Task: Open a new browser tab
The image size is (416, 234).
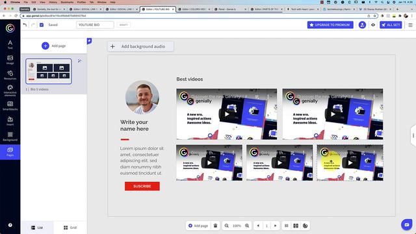Action: click(x=397, y=9)
